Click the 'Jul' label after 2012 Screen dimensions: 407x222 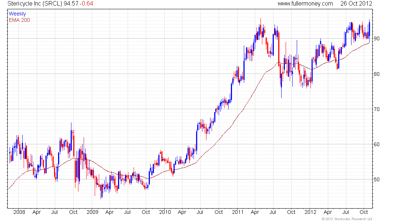coord(346,212)
